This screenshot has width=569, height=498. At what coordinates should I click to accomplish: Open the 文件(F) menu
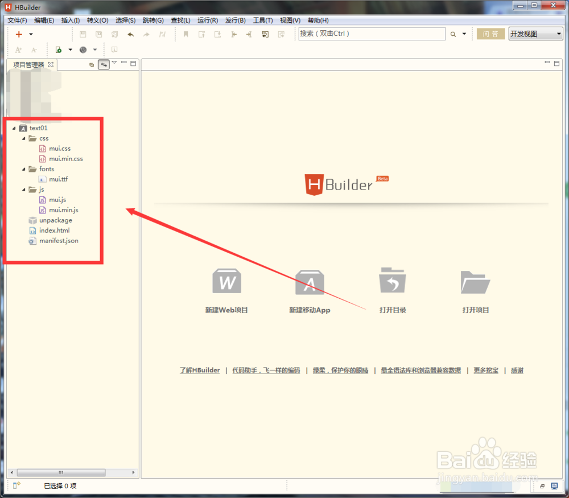[x=18, y=20]
